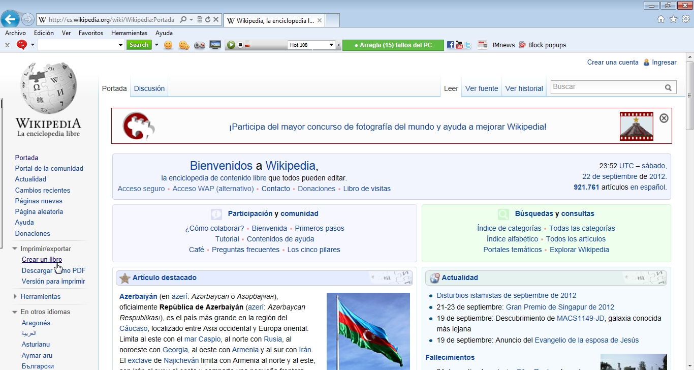
Task: Click the magnifier in Wikipedia's Buscar box
Action: 669,87
